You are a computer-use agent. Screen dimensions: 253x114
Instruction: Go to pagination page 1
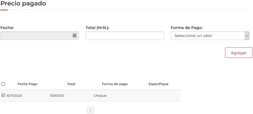coord(90,110)
